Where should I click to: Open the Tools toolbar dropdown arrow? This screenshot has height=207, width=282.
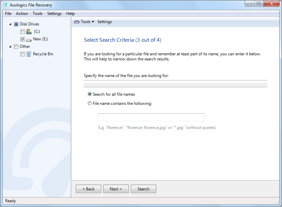click(x=93, y=22)
